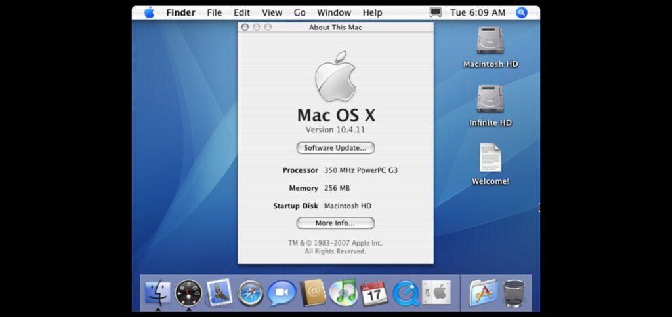Open the Apple menu
The width and height of the screenshot is (672, 317).
149,12
